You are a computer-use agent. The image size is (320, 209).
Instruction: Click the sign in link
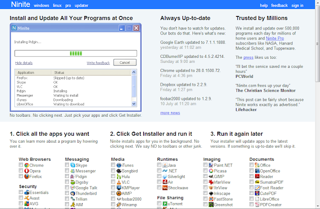(x=297, y=5)
